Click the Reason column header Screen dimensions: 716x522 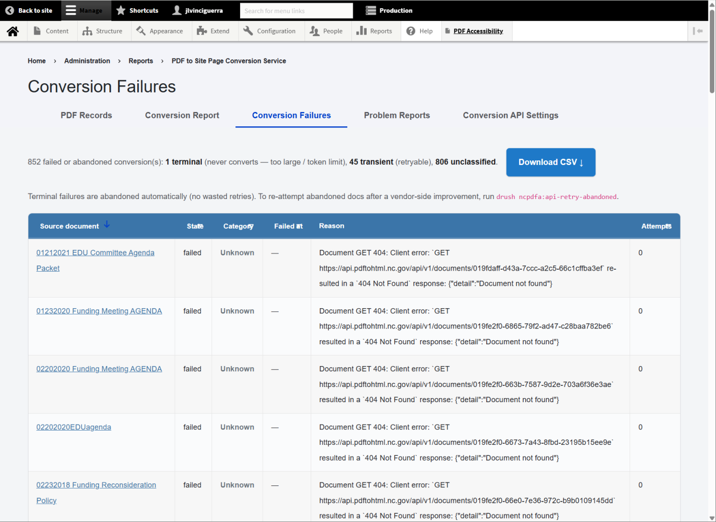pyautogui.click(x=332, y=226)
